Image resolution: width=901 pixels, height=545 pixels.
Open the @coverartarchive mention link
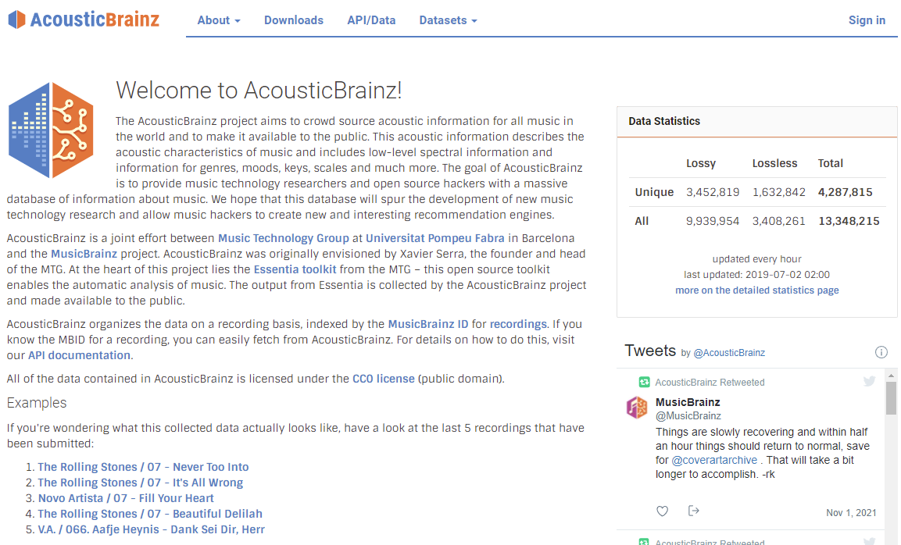pyautogui.click(x=714, y=460)
